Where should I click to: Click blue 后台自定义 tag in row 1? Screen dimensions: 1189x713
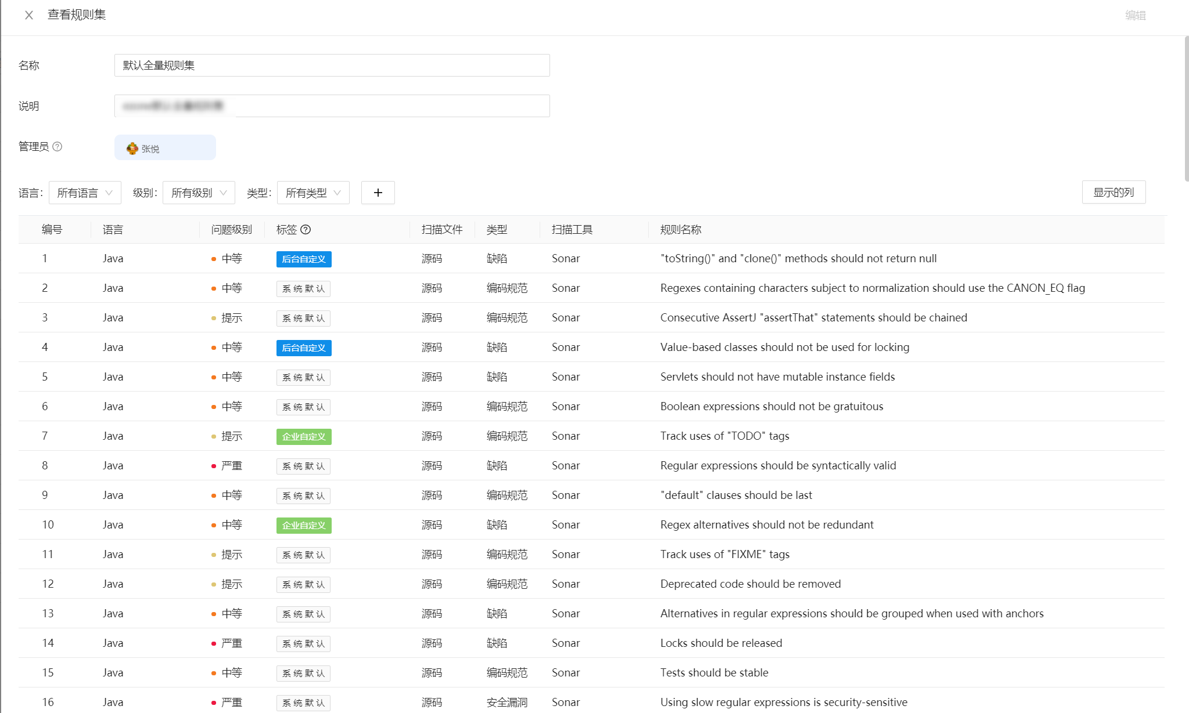pyautogui.click(x=304, y=259)
